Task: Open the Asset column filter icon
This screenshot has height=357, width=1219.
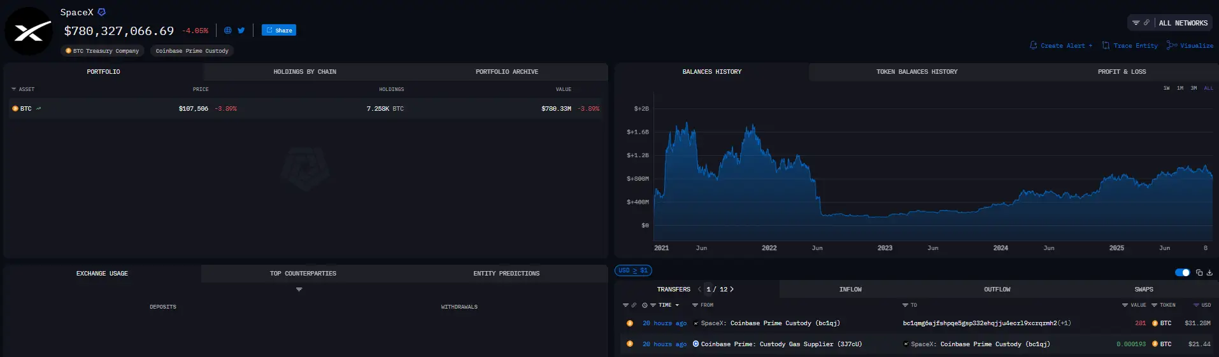Action: (x=14, y=89)
